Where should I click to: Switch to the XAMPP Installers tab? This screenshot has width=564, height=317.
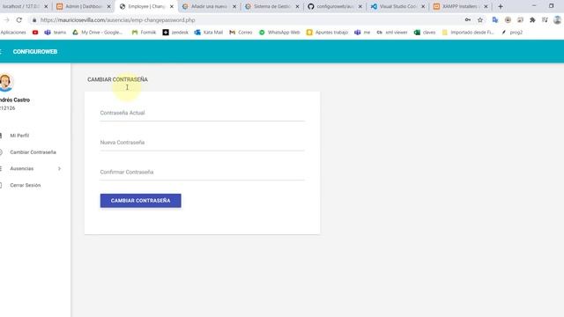pos(460,6)
